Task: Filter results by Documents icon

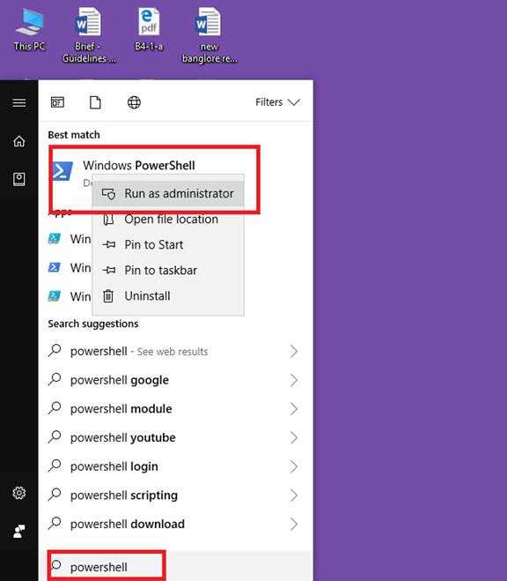Action: tap(95, 102)
